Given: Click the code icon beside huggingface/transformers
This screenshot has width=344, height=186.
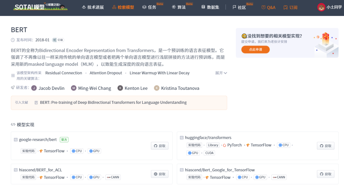Looking at the screenshot, I should pos(182,138).
